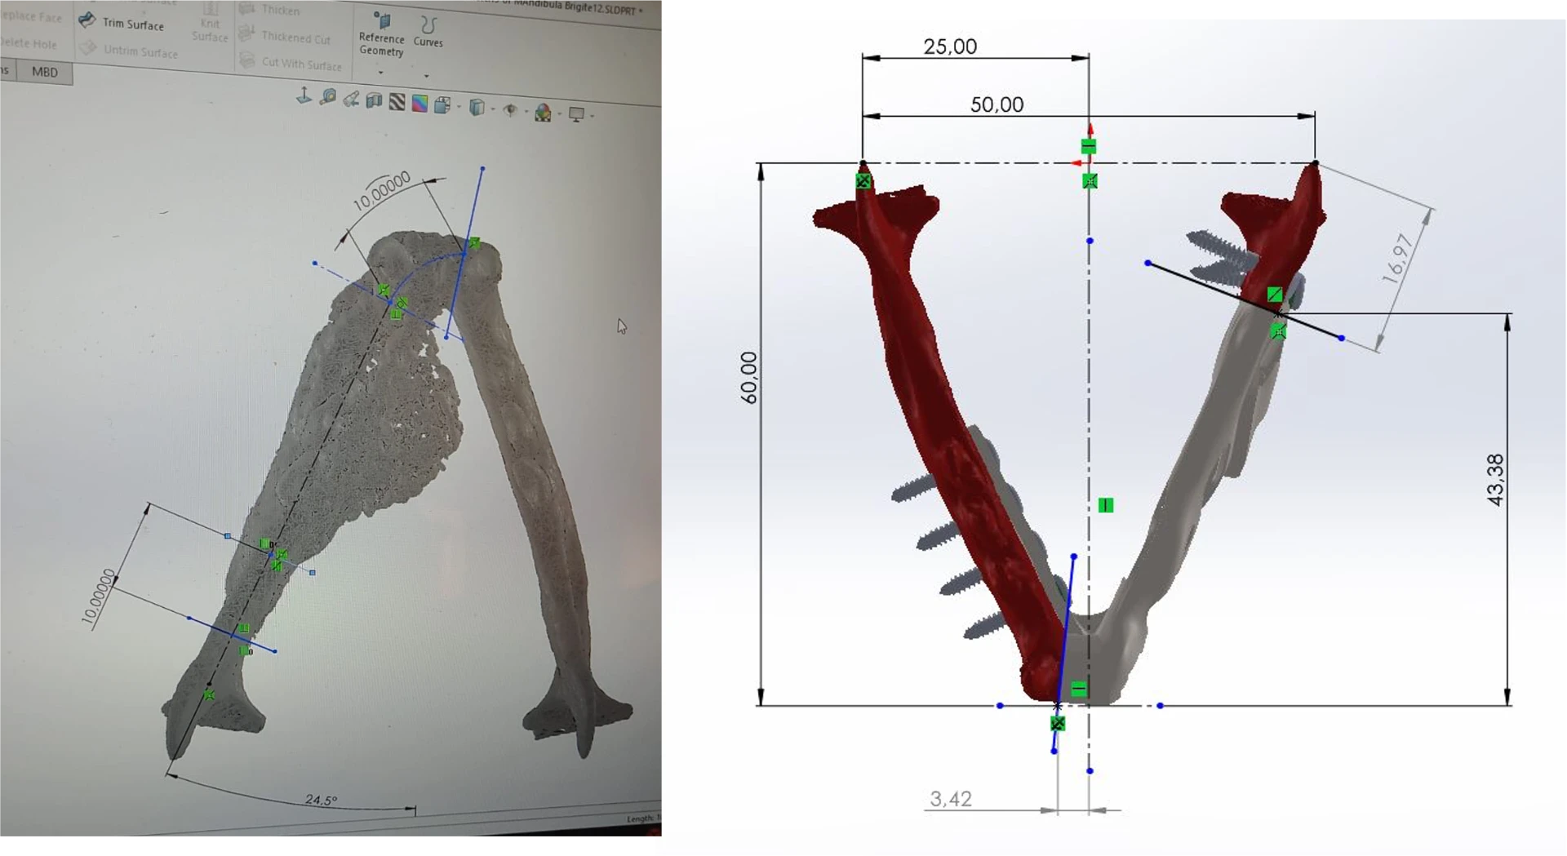Viewport: 1567px width, 856px height.
Task: Choose the Cut With Surface icon
Action: (247, 60)
